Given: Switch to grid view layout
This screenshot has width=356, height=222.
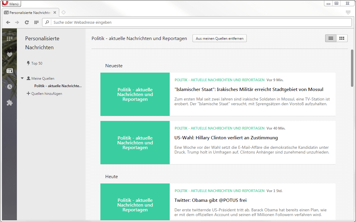Looking at the screenshot, I should [x=342, y=38].
